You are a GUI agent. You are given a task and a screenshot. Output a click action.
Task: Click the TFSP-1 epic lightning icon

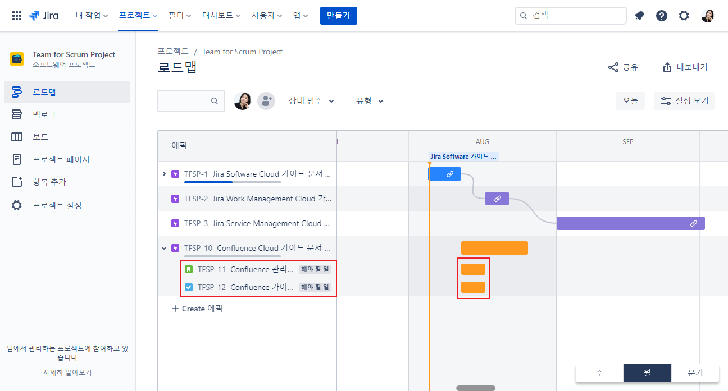coord(175,174)
